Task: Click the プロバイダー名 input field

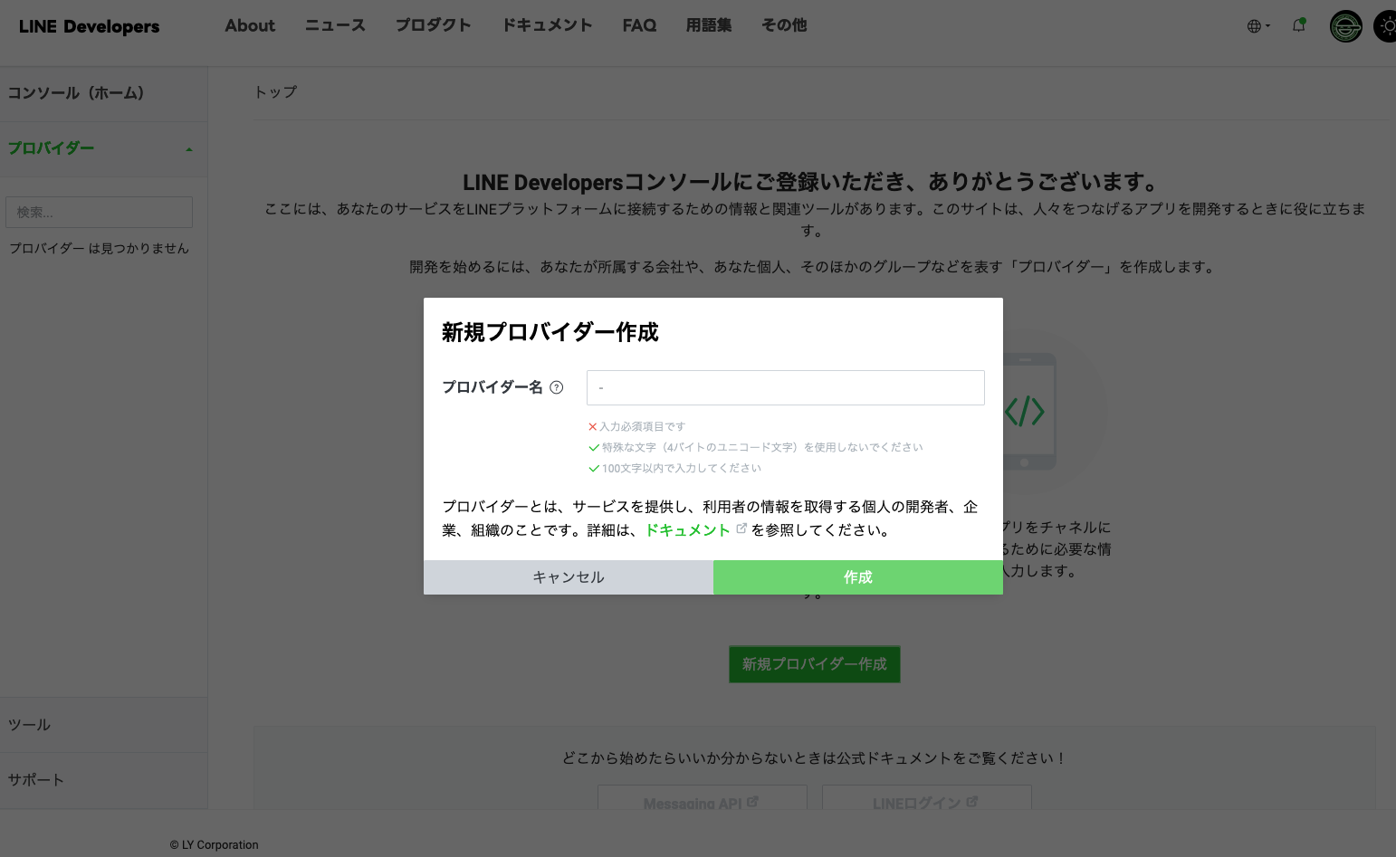Action: click(x=785, y=387)
